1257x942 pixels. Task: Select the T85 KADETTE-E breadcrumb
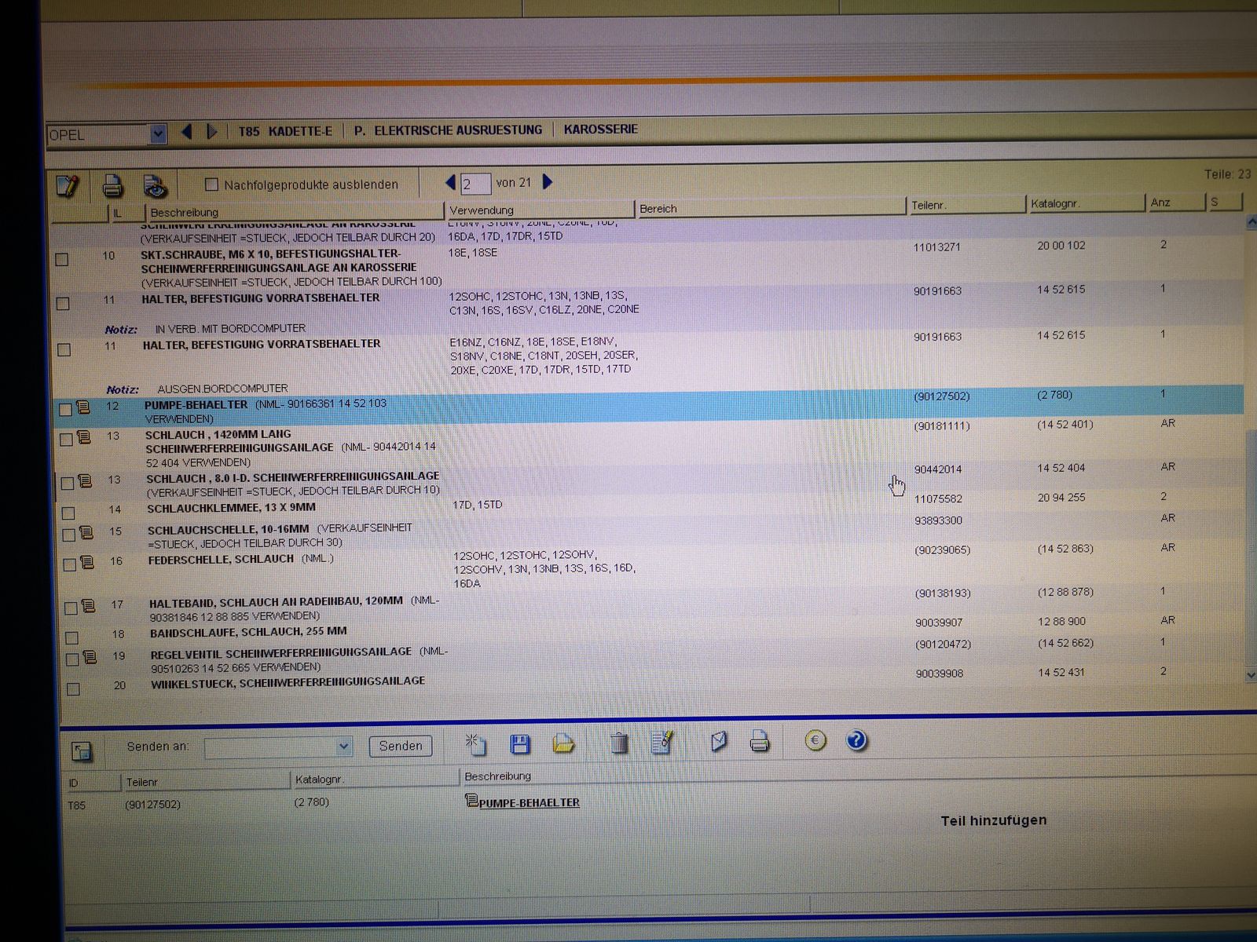(285, 131)
